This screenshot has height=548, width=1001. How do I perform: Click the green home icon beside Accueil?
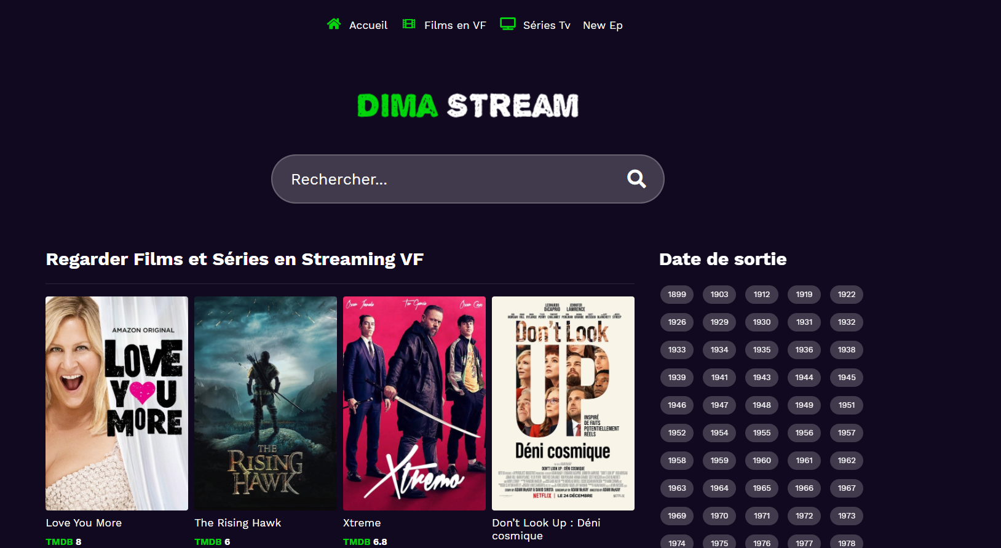[334, 24]
